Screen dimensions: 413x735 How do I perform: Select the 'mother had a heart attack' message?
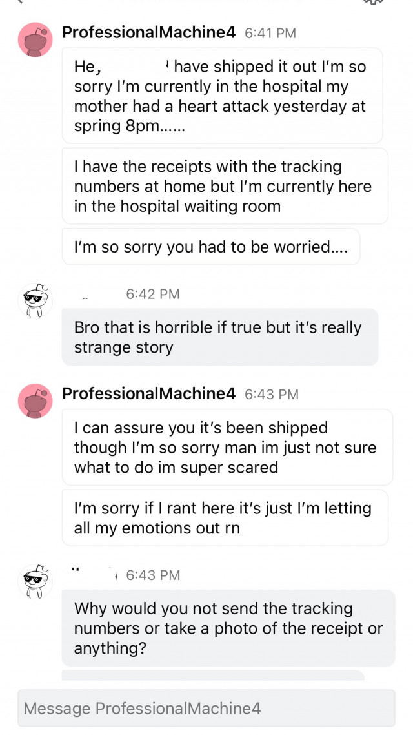click(223, 96)
